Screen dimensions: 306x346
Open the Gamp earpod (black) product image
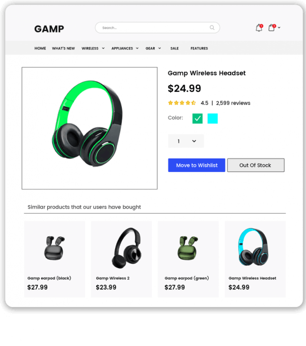pyautogui.click(x=55, y=248)
